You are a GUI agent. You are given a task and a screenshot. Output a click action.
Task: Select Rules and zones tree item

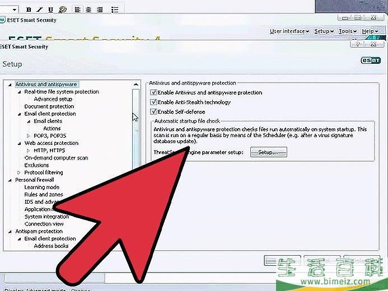coord(44,195)
